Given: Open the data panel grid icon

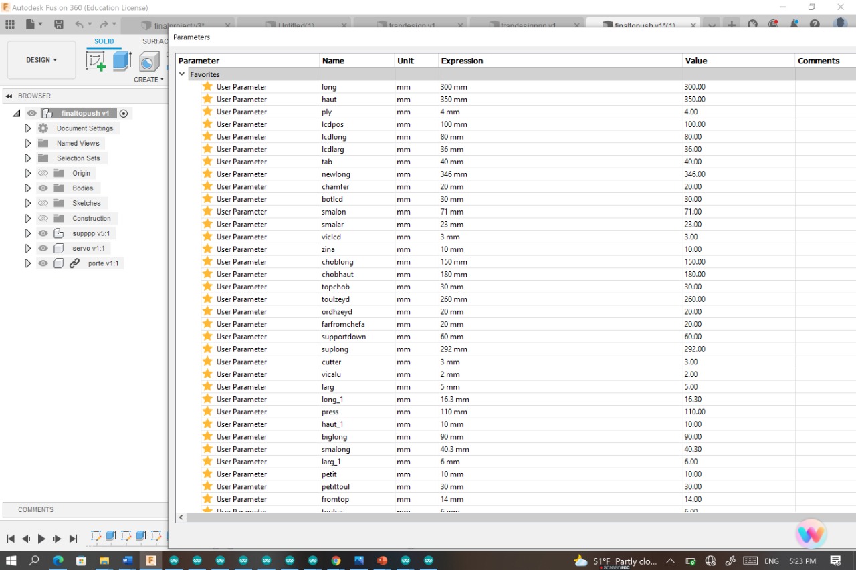Looking at the screenshot, I should [10, 25].
